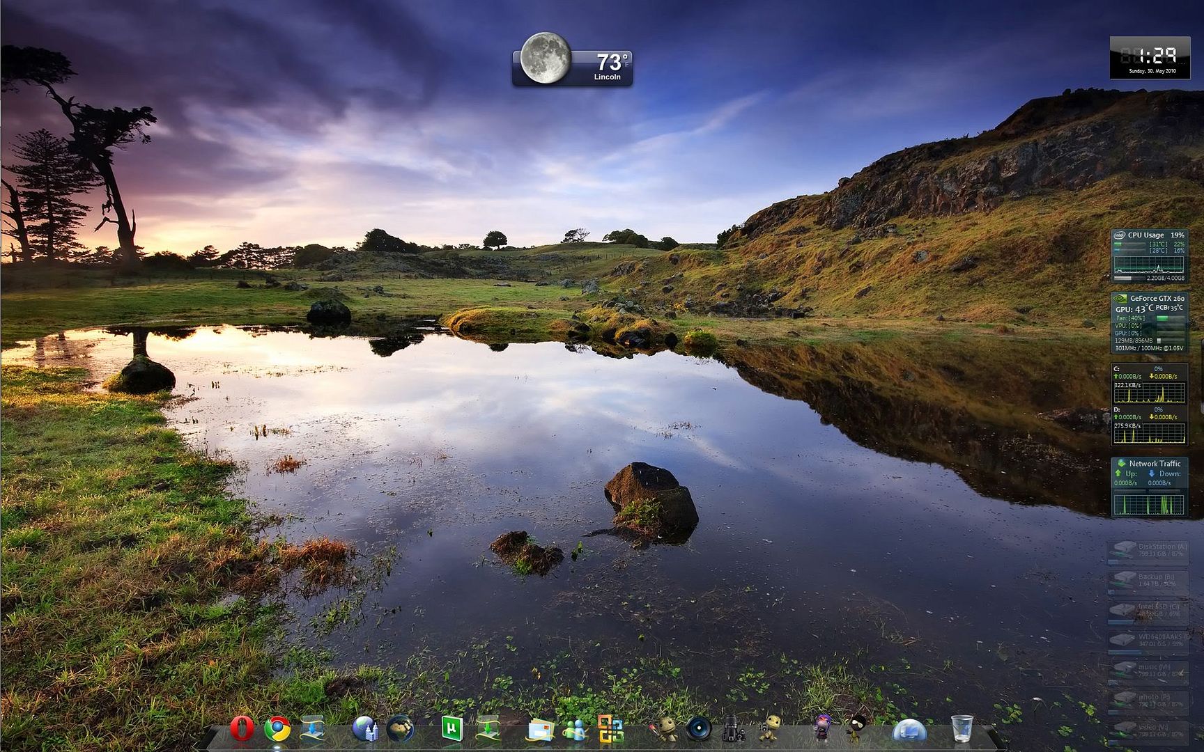Open Windows Live Mail envelope icon
Viewport: 1204px width, 752px height.
click(x=541, y=730)
